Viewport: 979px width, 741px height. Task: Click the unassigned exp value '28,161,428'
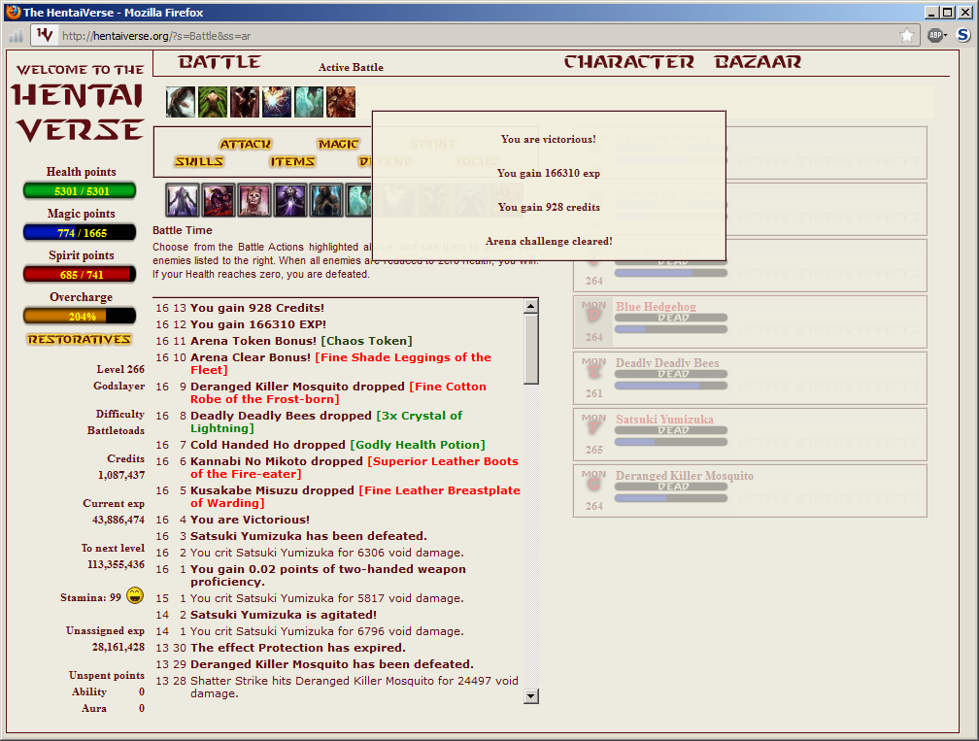coord(118,647)
